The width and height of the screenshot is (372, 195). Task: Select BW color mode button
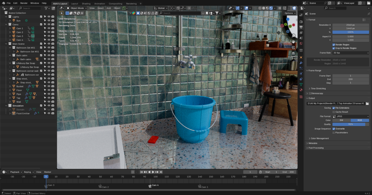pyautogui.click(x=341, y=120)
